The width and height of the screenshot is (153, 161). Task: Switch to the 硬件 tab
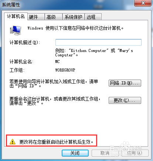pyautogui.click(x=36, y=17)
